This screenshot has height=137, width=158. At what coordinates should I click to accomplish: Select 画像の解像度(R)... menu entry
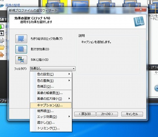(51, 93)
